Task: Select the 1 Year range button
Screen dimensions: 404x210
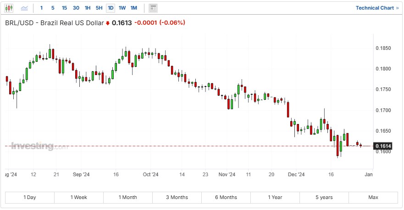Action: (275, 197)
